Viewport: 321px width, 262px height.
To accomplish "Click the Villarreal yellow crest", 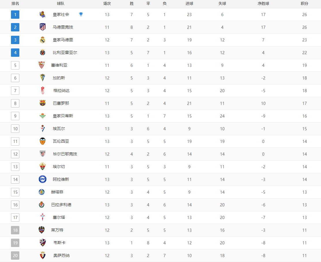I will 42,52.
